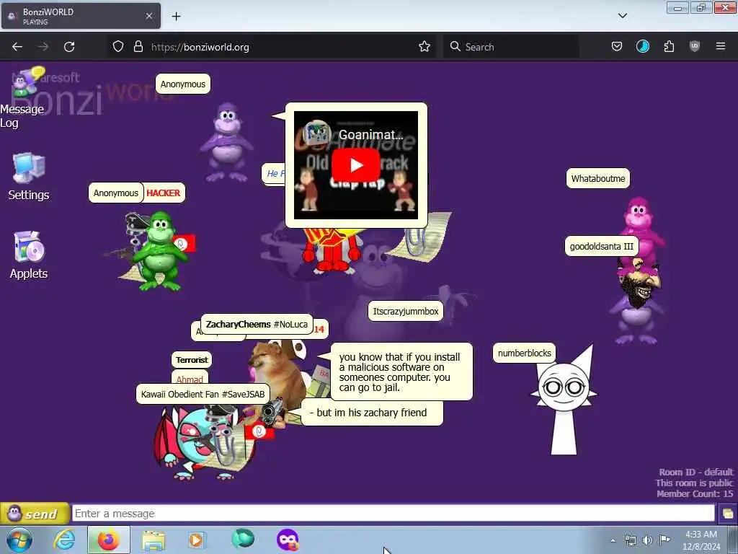Click the yellow icon beside message box
The image size is (738, 554).
coord(728,514)
